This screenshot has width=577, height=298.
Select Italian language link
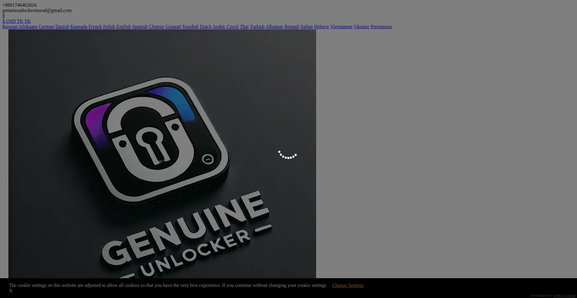307,27
